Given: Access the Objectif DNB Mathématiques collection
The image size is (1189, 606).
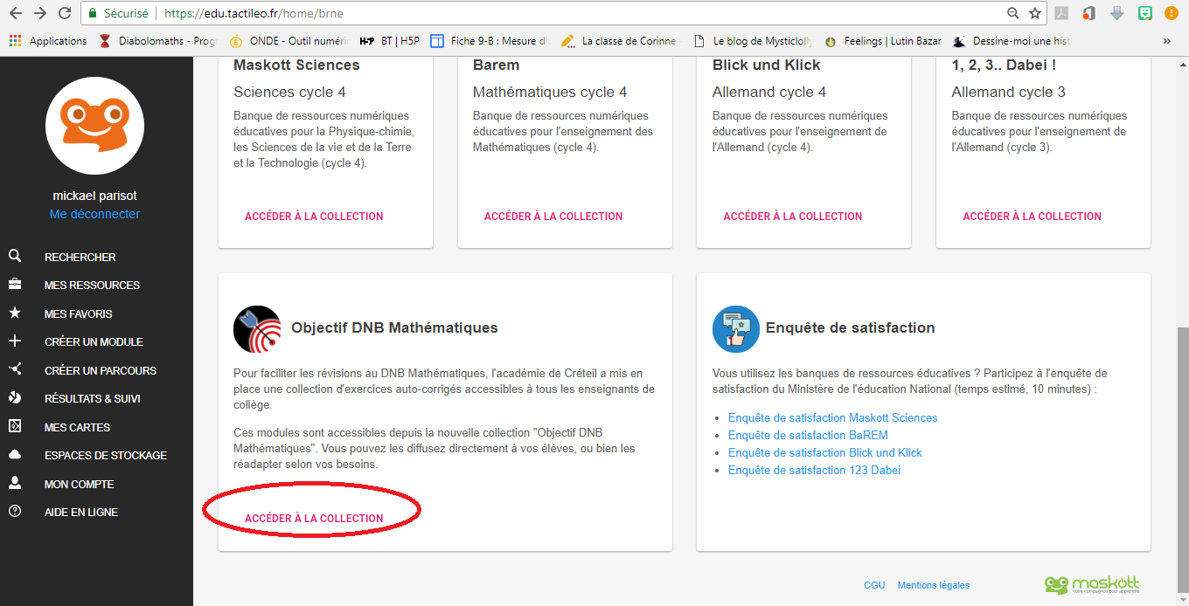Looking at the screenshot, I should coord(314,519).
